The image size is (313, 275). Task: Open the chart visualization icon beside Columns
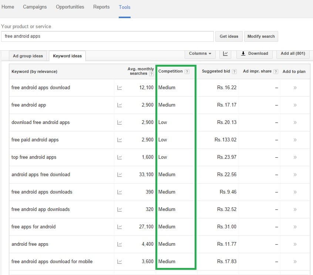[x=225, y=54]
